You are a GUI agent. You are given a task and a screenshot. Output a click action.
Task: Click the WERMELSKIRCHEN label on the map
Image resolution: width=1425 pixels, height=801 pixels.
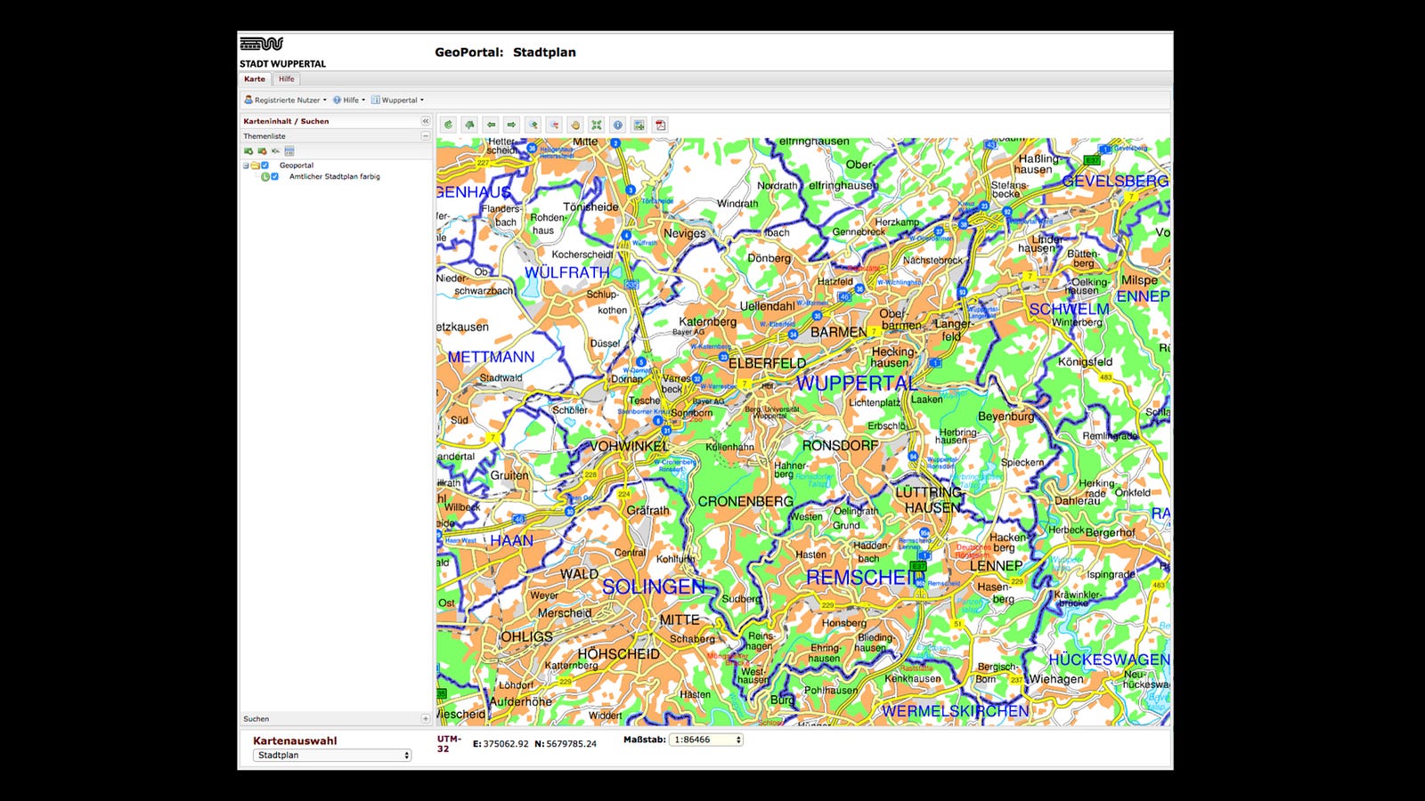pos(955,711)
